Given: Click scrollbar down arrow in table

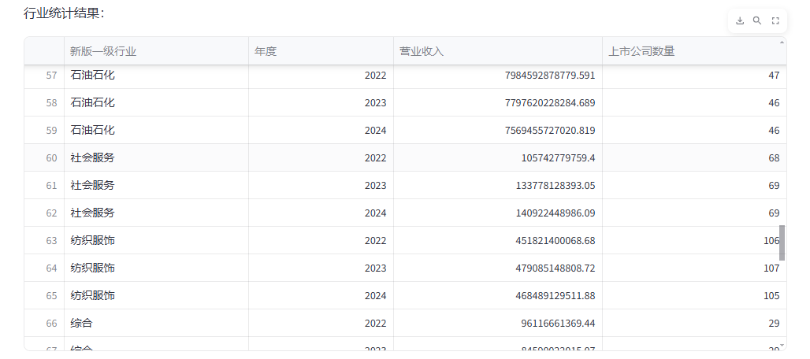Looking at the screenshot, I should tap(782, 345).
